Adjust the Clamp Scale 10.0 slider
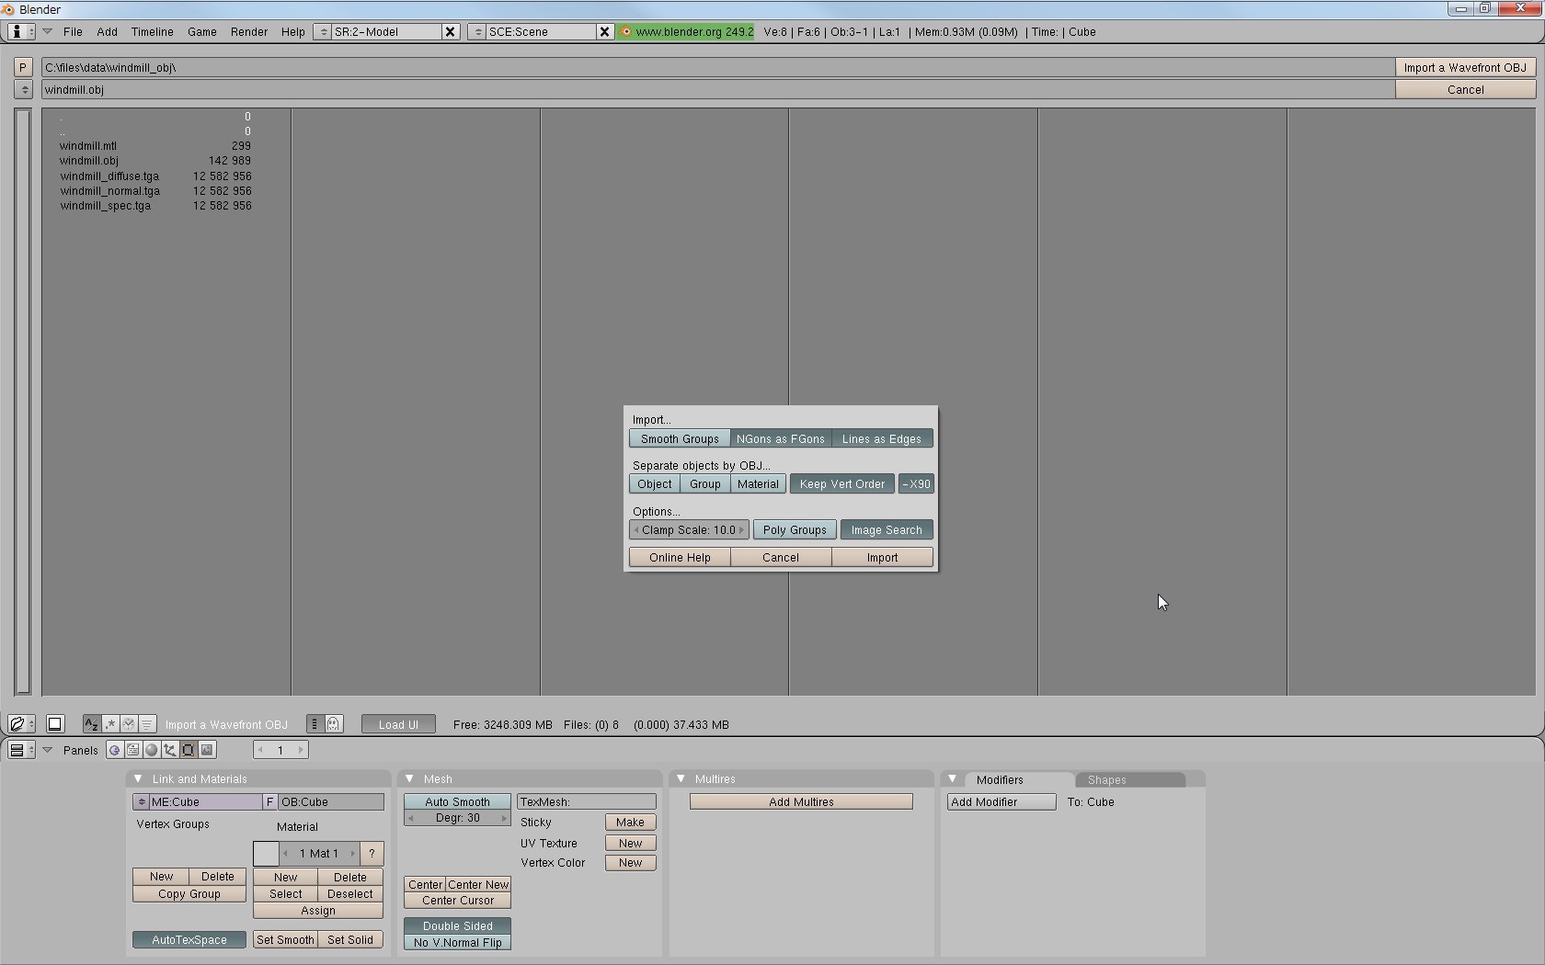 coord(689,529)
